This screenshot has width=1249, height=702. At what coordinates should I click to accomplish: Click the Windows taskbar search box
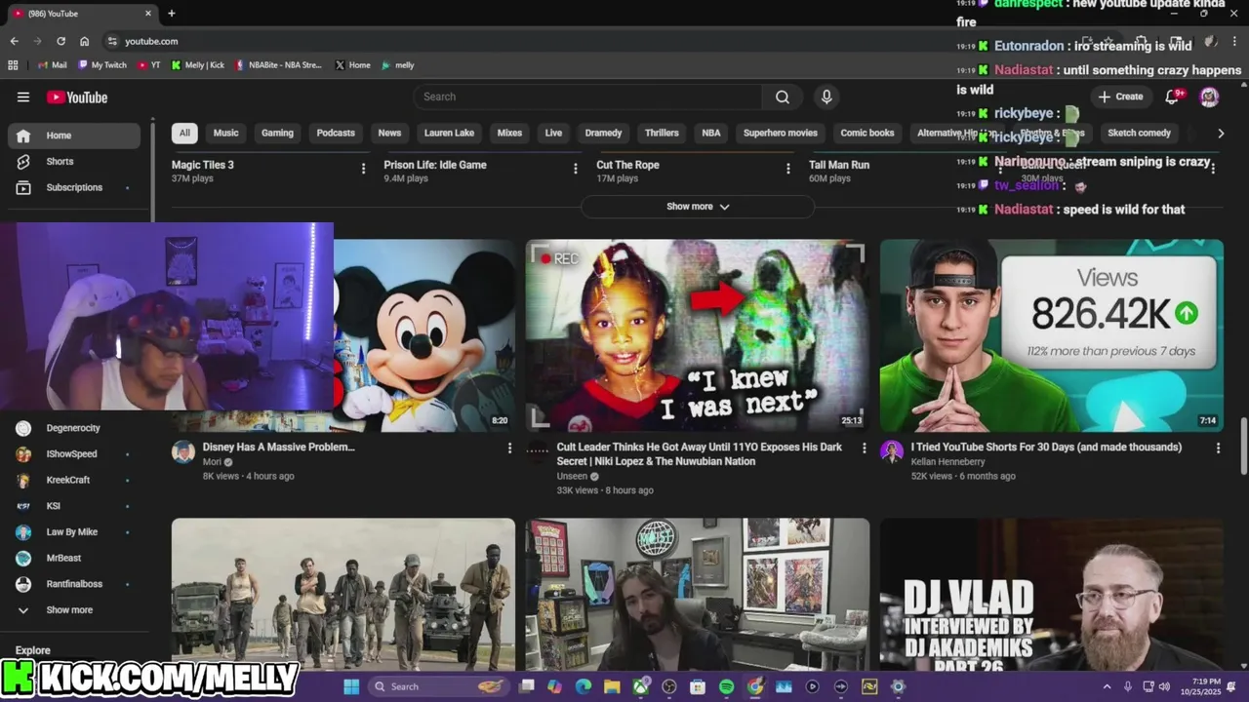click(x=440, y=686)
